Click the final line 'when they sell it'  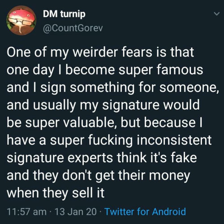pyautogui.click(x=56, y=193)
